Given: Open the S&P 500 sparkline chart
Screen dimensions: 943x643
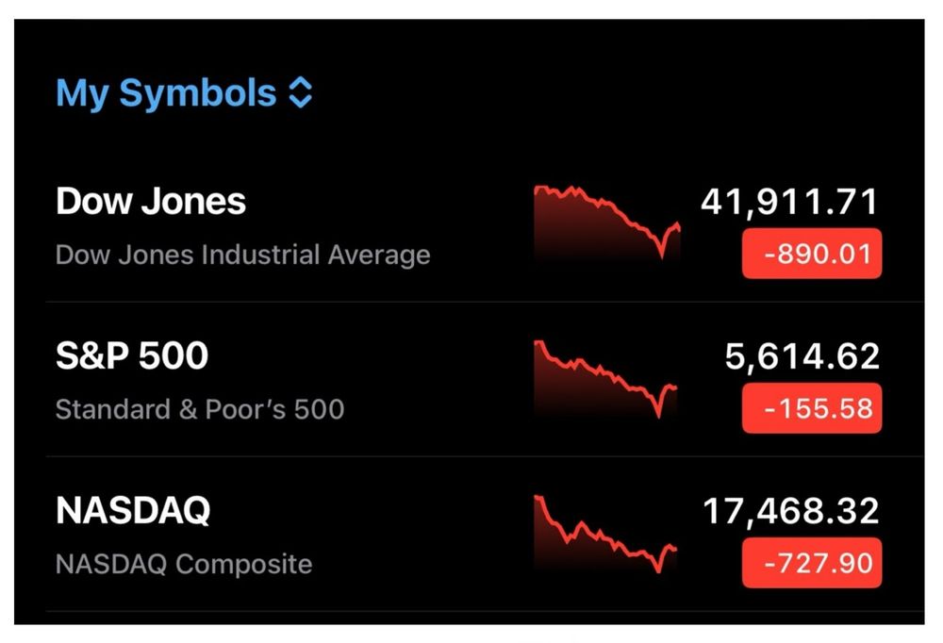Looking at the screenshot, I should tap(605, 377).
